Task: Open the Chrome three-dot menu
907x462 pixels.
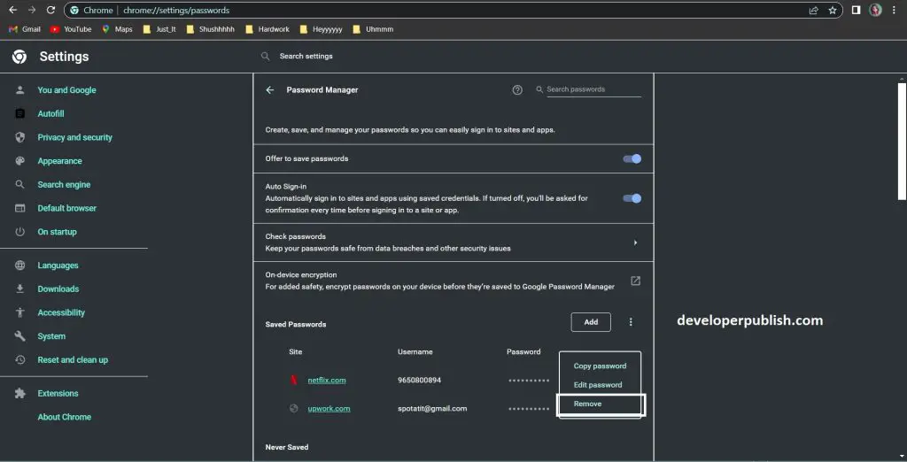Action: coord(895,10)
